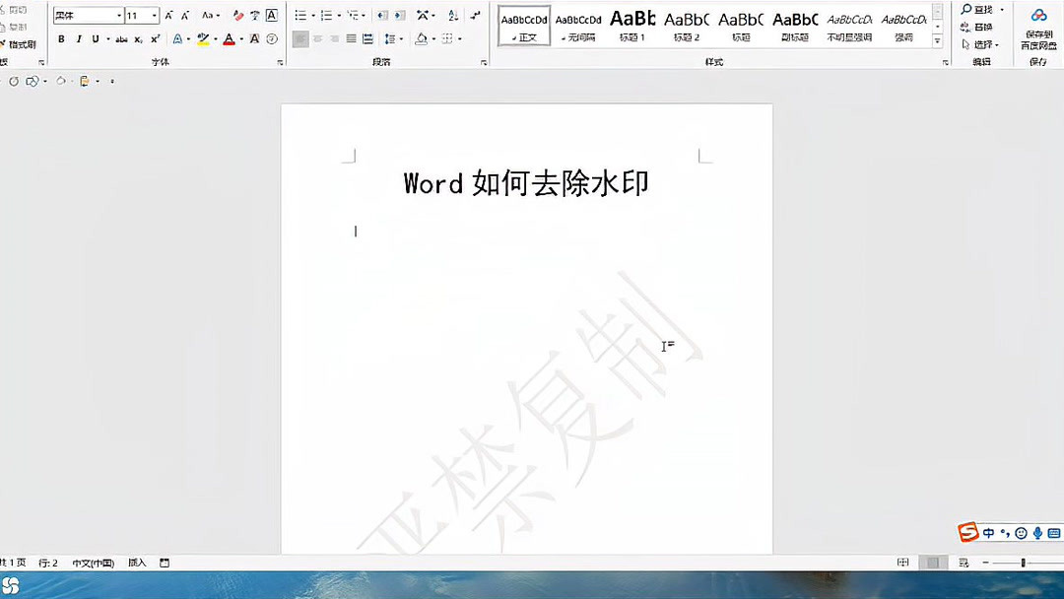Toggle italic formatting

coord(79,38)
